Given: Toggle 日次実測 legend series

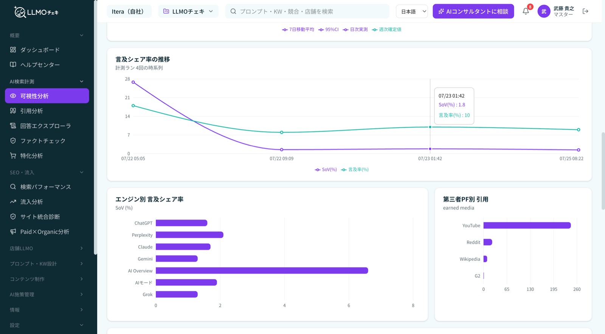Looking at the screenshot, I should tap(355, 29).
